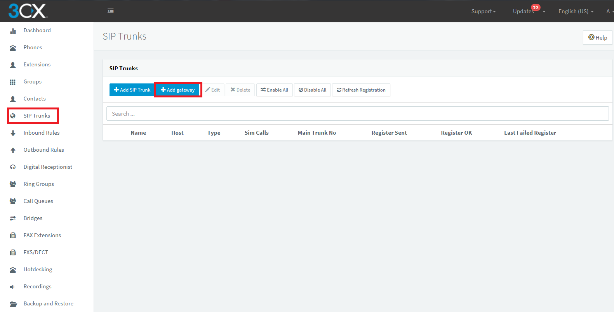Viewport: 614px width, 312px height.
Task: Open Hotdesking
Action: (x=38, y=269)
